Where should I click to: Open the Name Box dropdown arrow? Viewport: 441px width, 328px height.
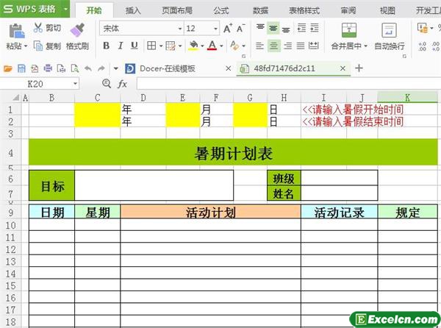tap(75, 84)
